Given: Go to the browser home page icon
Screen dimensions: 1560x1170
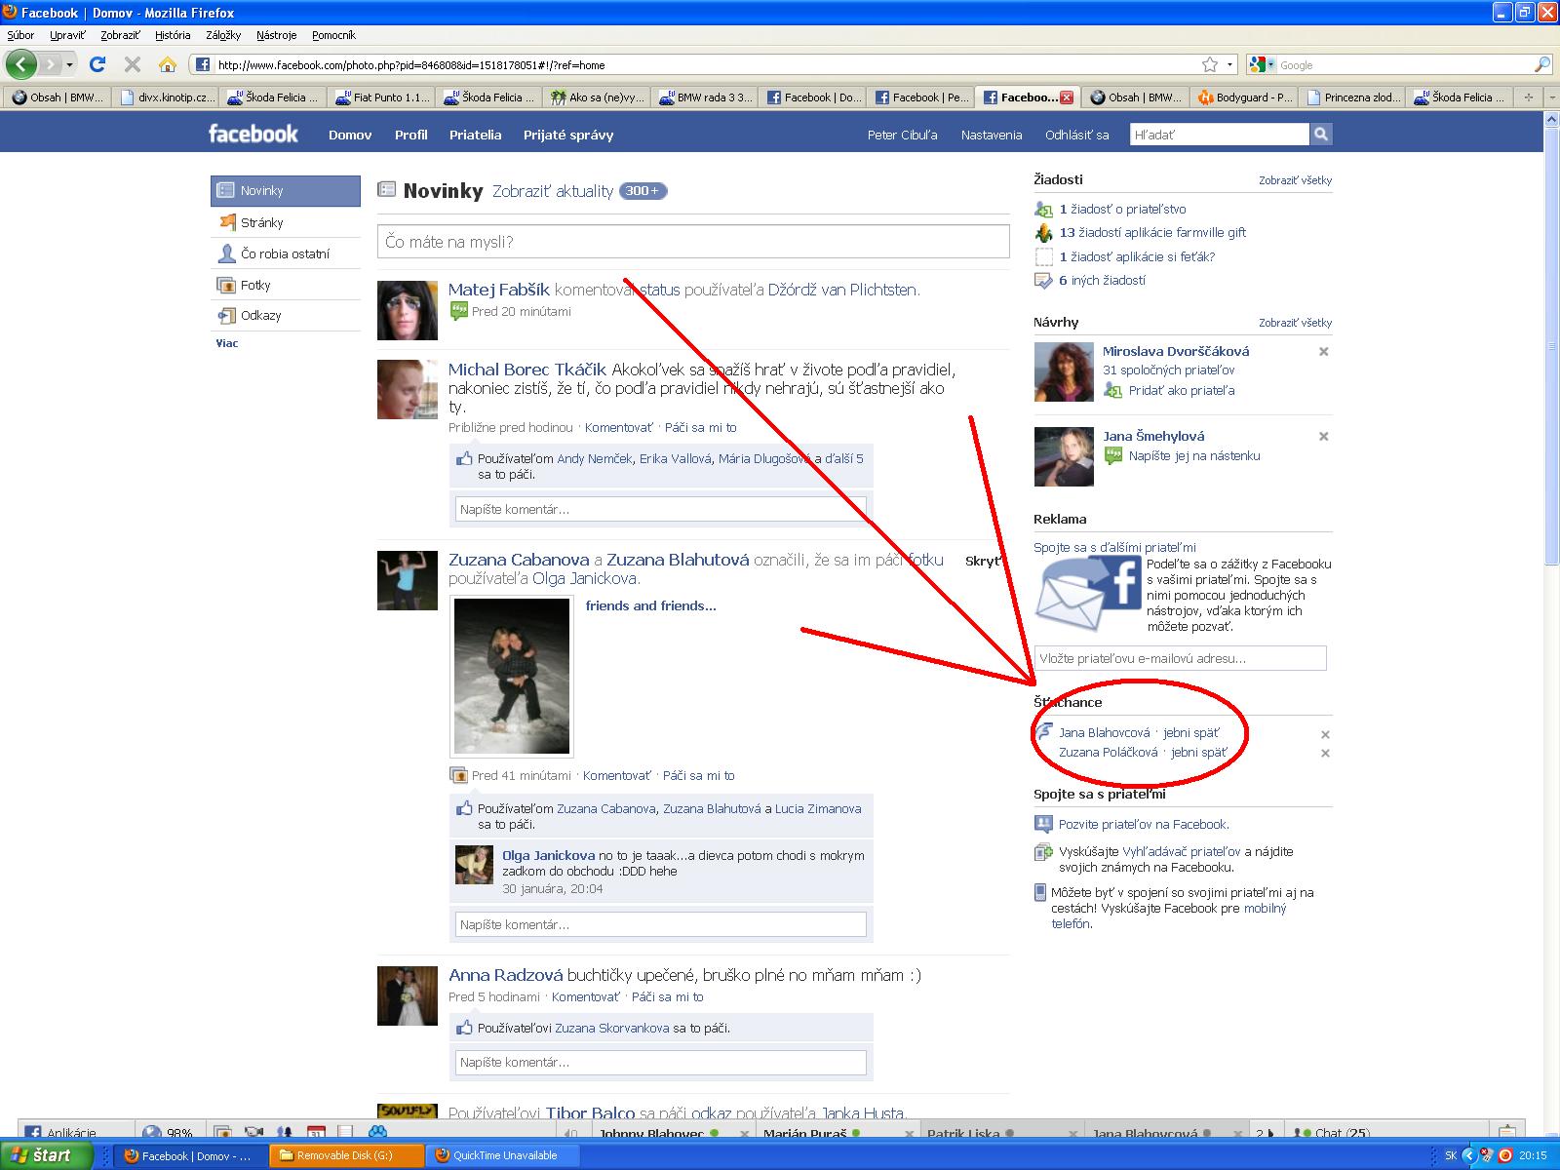Looking at the screenshot, I should click(x=168, y=64).
